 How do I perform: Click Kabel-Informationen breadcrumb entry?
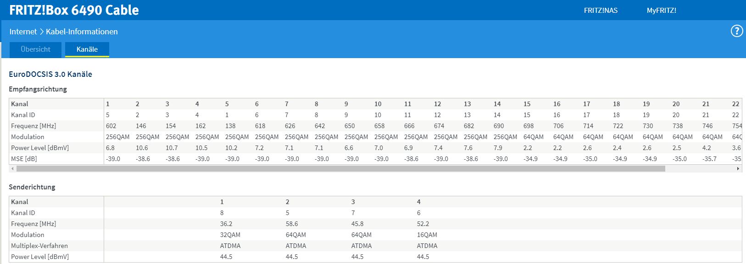tap(82, 32)
